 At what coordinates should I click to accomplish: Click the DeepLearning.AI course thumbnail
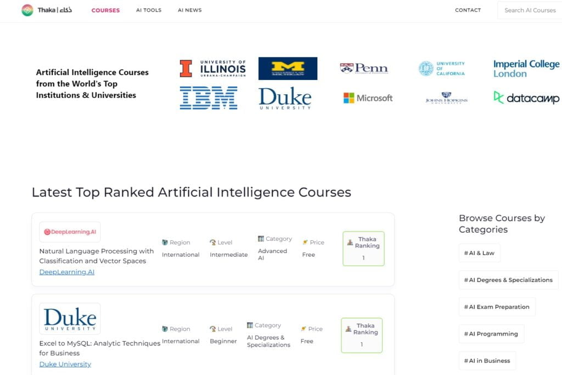[70, 232]
